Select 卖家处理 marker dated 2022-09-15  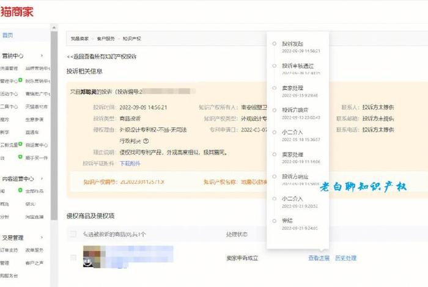click(275, 88)
